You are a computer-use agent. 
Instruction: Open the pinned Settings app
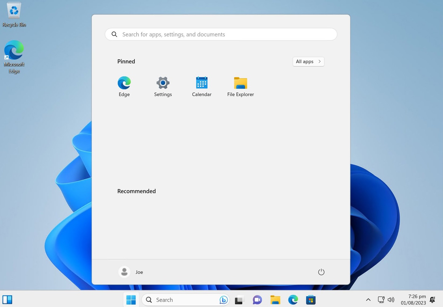click(x=163, y=87)
